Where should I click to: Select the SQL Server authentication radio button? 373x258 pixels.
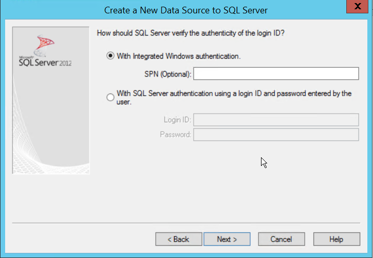coord(110,98)
